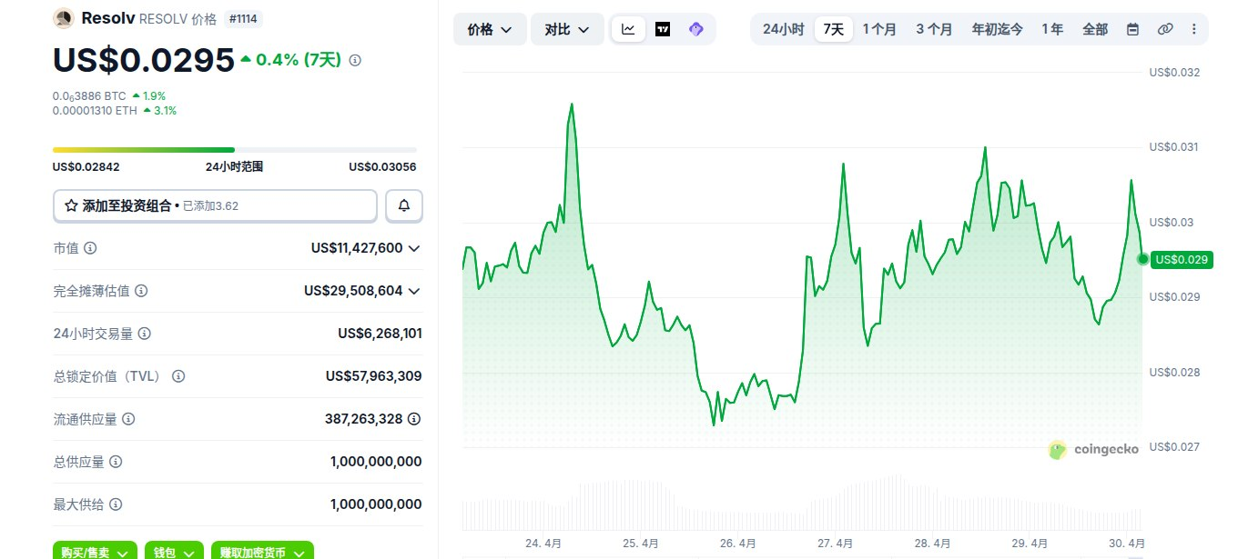Click the BTC price 0.0₆3886 BTC
Viewport: 1238px width, 559px height.
coord(89,95)
